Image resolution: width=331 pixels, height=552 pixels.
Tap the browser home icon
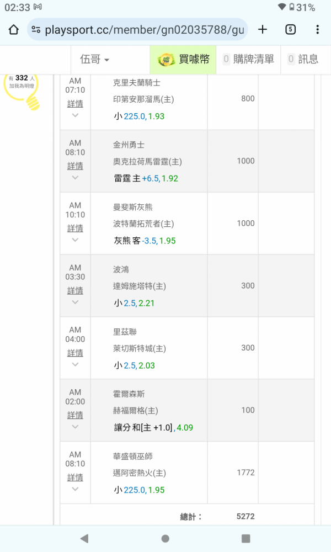[14, 29]
